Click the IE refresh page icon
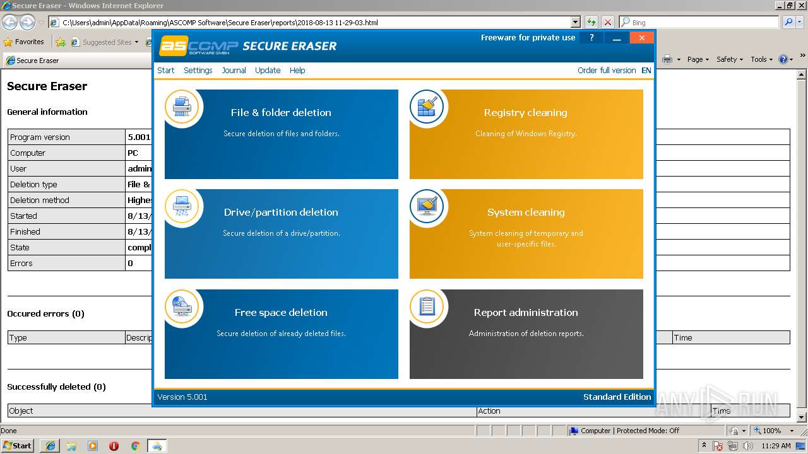 pos(591,22)
